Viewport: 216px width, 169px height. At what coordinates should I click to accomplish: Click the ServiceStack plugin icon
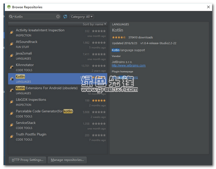(12, 125)
